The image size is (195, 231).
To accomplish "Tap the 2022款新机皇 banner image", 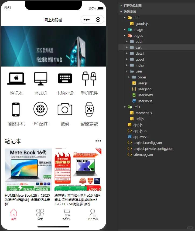I will pyautogui.click(x=53, y=46).
